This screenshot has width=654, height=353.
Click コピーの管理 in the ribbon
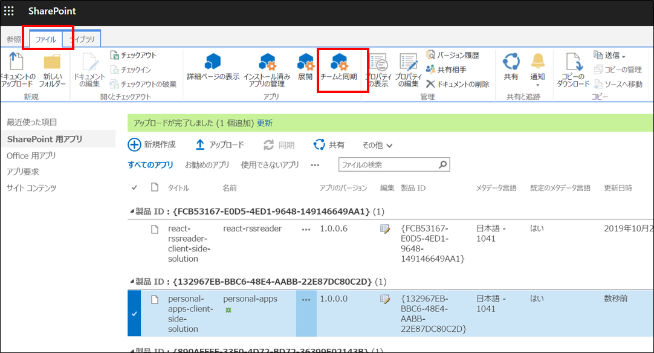coord(617,70)
